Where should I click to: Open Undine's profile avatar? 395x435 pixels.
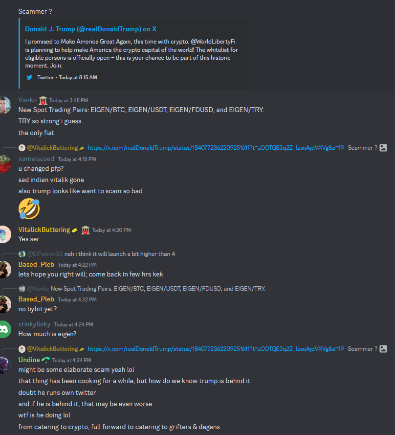click(x=5, y=365)
